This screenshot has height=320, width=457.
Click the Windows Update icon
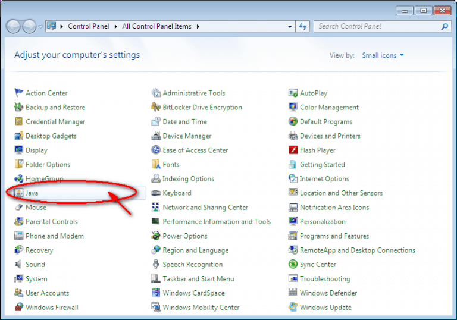coord(293,307)
